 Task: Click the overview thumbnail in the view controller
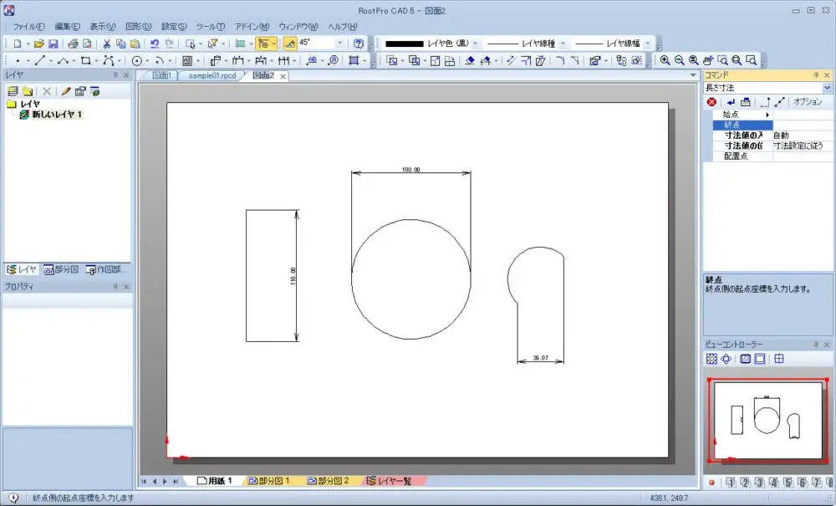click(767, 421)
